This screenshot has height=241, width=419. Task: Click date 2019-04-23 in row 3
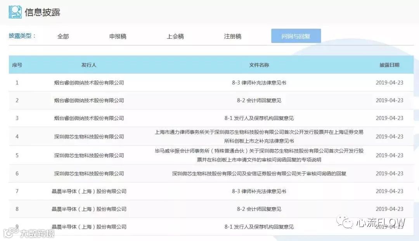[390, 118]
